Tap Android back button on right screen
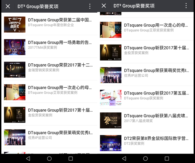Image resolution: width=195 pixels, height=163 pixels. [124, 159]
